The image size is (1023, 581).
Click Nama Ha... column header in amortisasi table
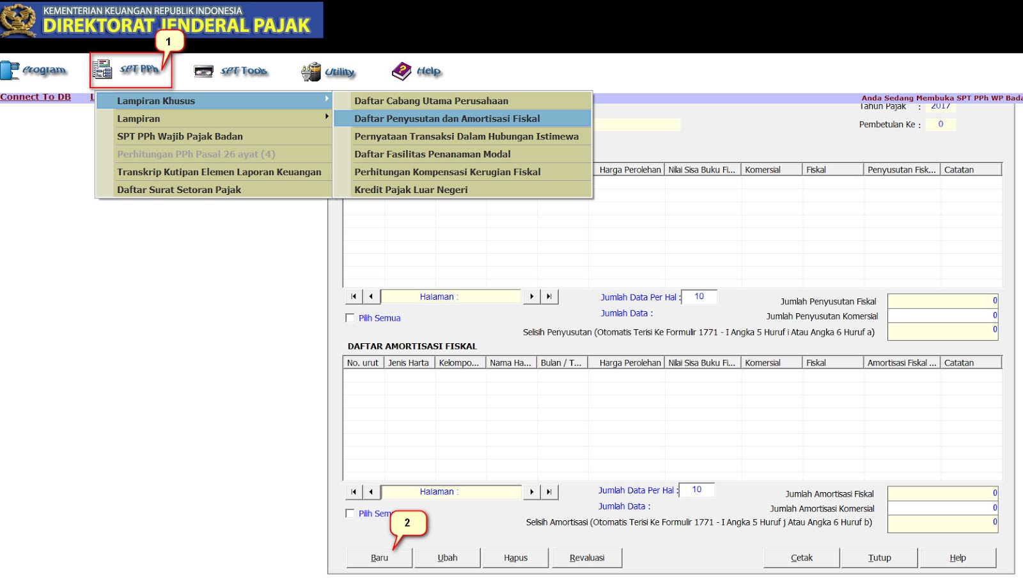click(511, 363)
